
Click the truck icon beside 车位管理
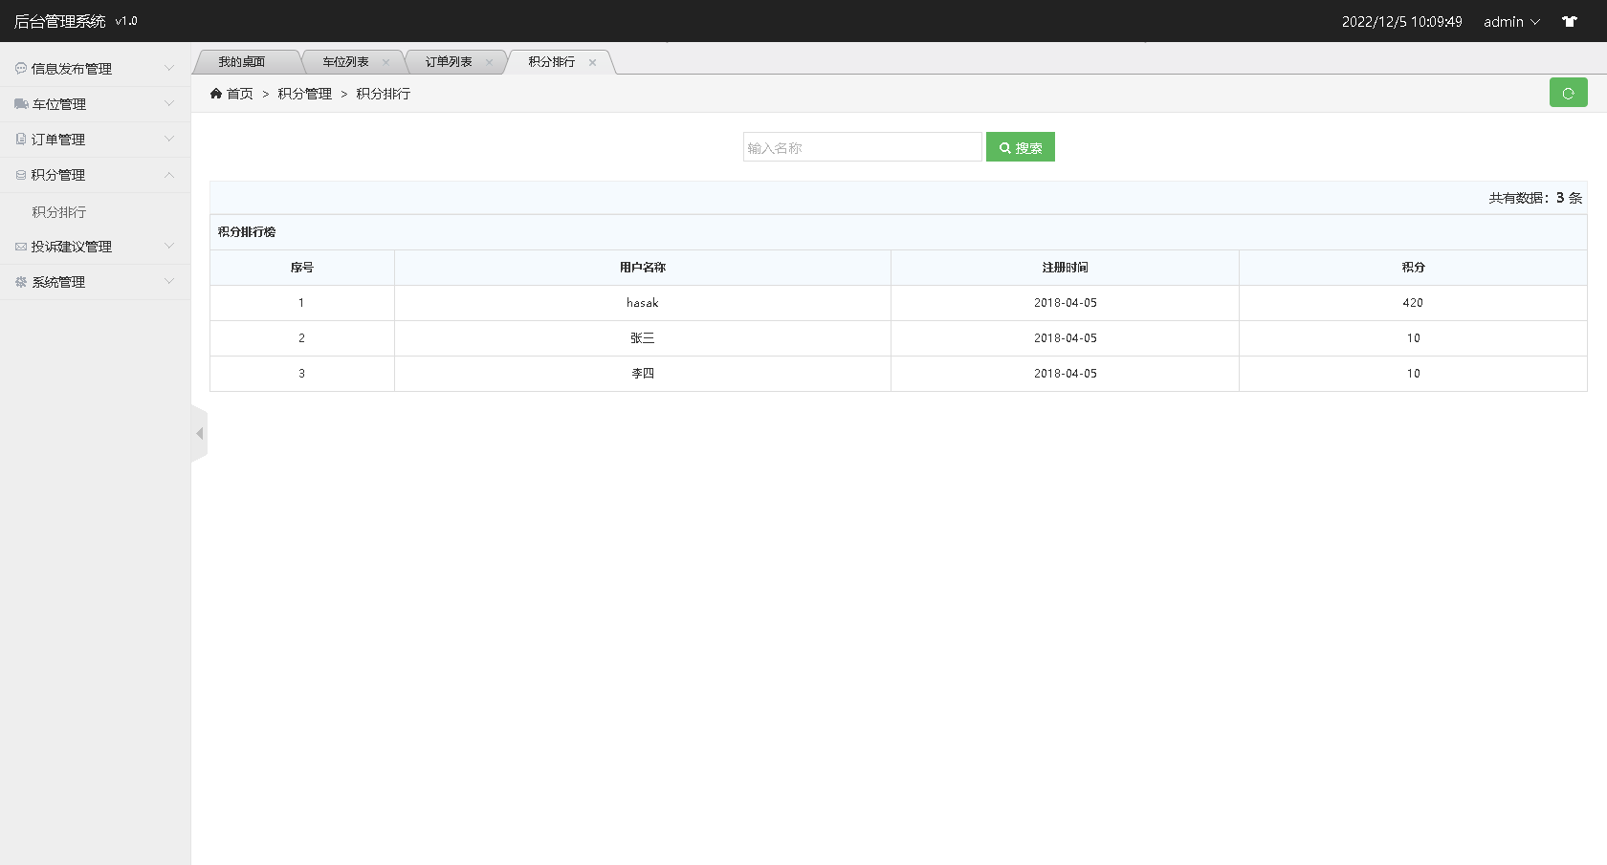click(20, 103)
